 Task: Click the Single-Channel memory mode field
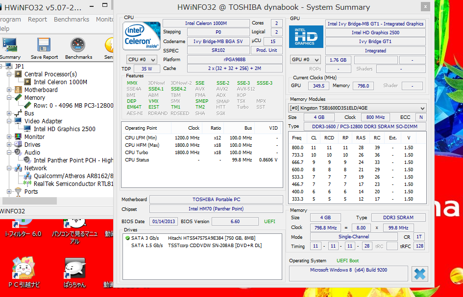click(x=353, y=237)
